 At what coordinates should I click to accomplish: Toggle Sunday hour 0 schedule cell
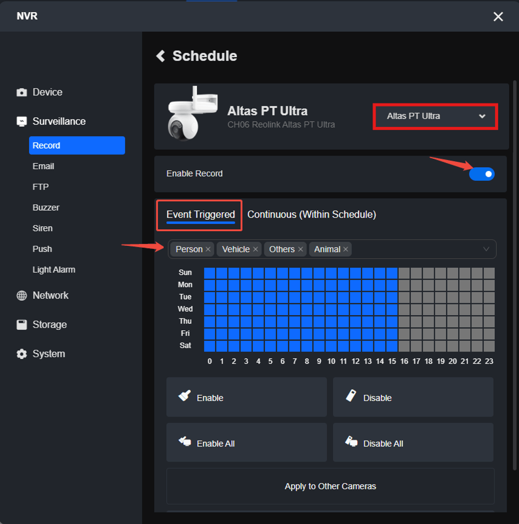210,273
